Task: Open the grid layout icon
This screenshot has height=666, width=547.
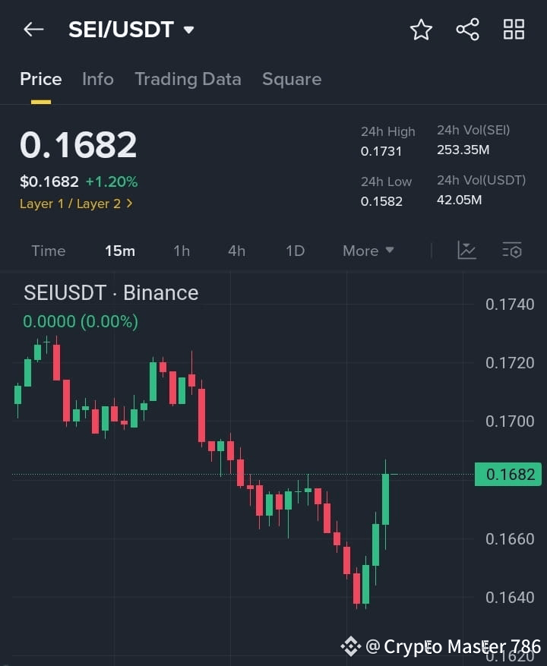Action: [514, 30]
